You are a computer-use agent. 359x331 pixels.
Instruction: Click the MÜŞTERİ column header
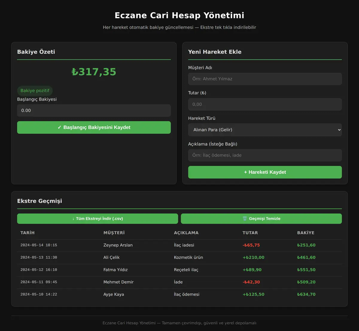pyautogui.click(x=114, y=233)
